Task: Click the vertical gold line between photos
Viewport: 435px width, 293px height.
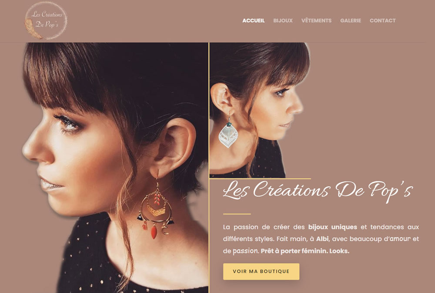Action: (209, 168)
